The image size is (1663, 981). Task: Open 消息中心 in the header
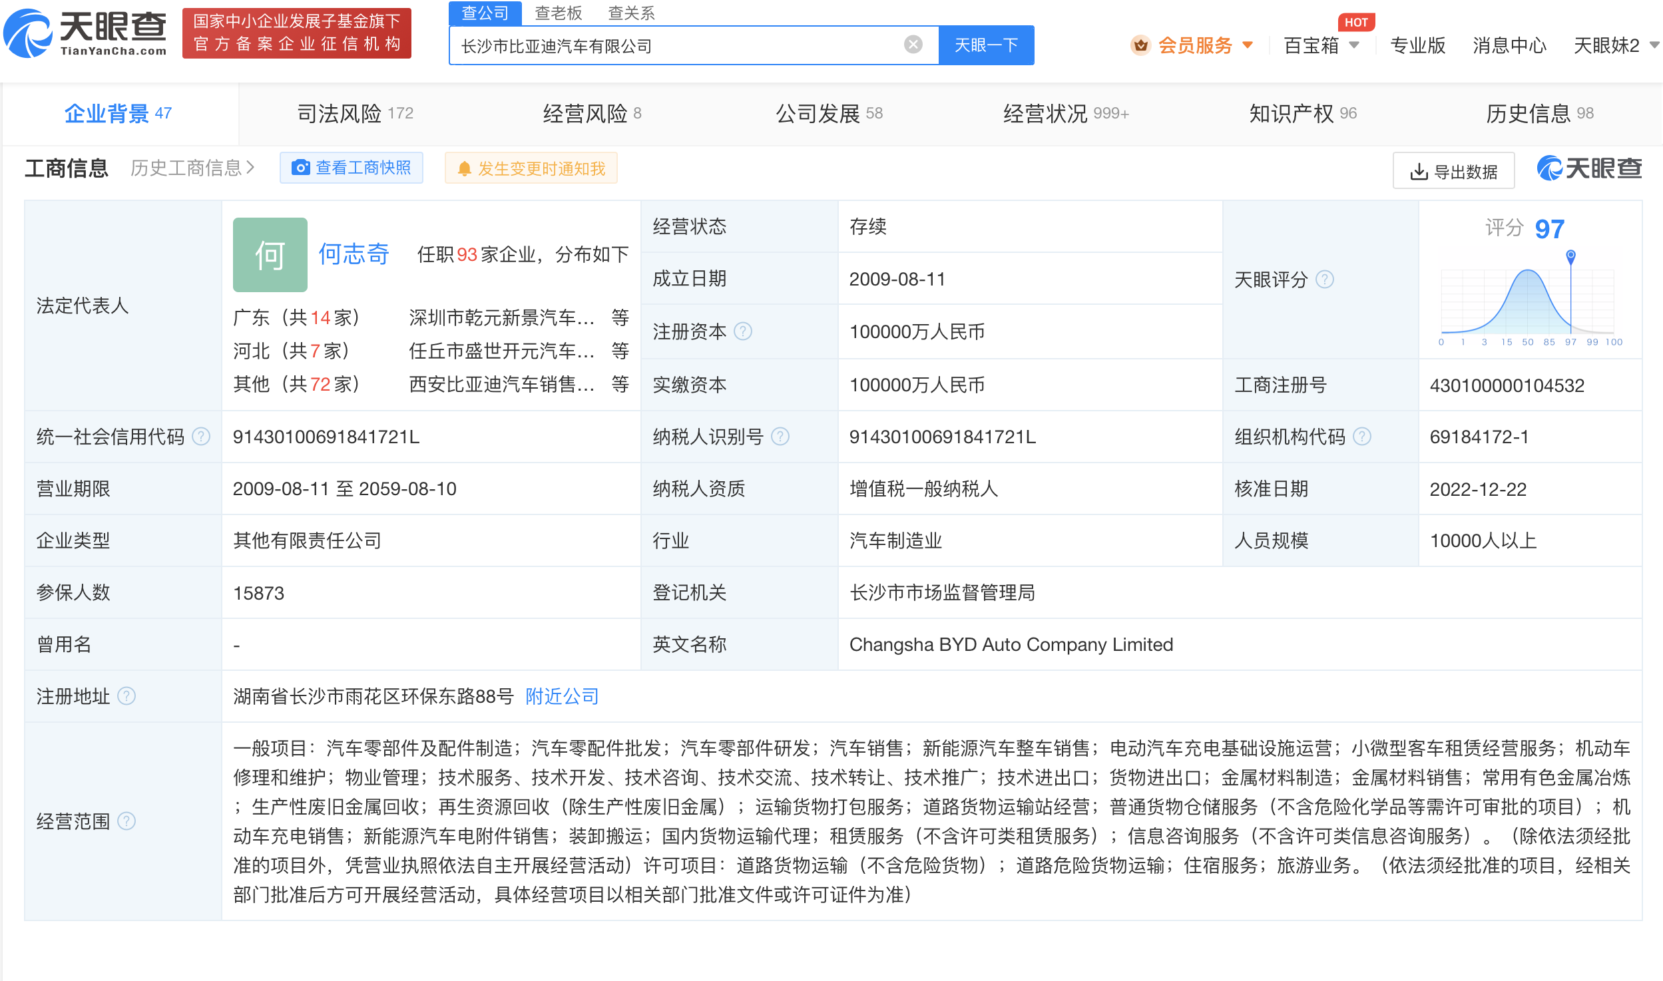pyautogui.click(x=1510, y=45)
